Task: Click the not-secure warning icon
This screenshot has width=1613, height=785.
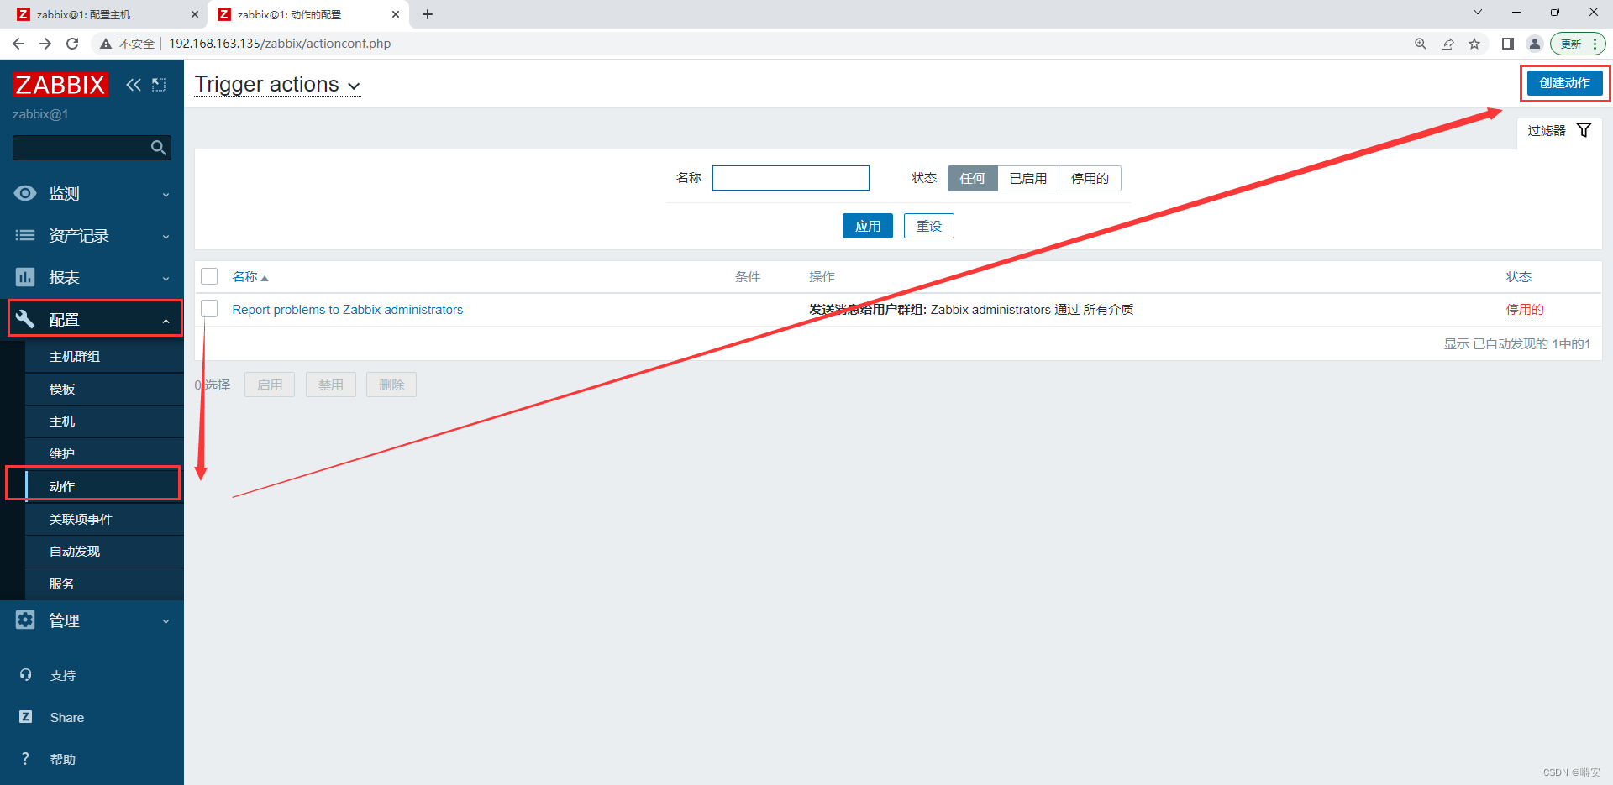Action: [x=106, y=44]
